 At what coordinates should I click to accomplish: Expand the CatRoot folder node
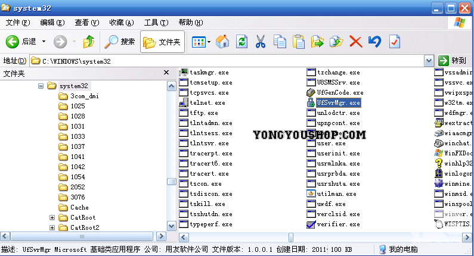52,217
